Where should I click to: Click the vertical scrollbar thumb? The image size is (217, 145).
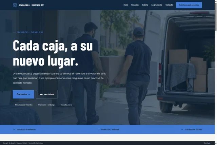[216, 17]
